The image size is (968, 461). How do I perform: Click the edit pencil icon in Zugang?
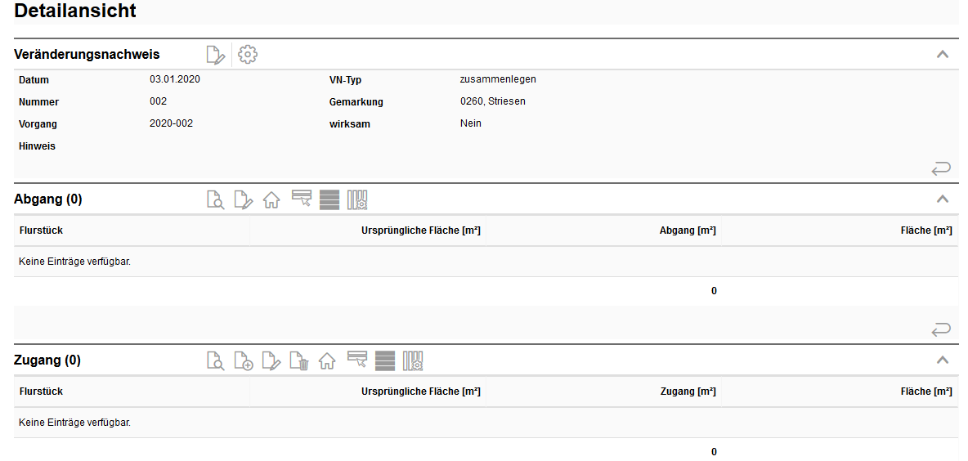tap(271, 360)
